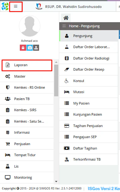Collapse the Home - Pengunjung menu header icon
The width and height of the screenshot is (120, 192).
pyautogui.click(x=64, y=26)
